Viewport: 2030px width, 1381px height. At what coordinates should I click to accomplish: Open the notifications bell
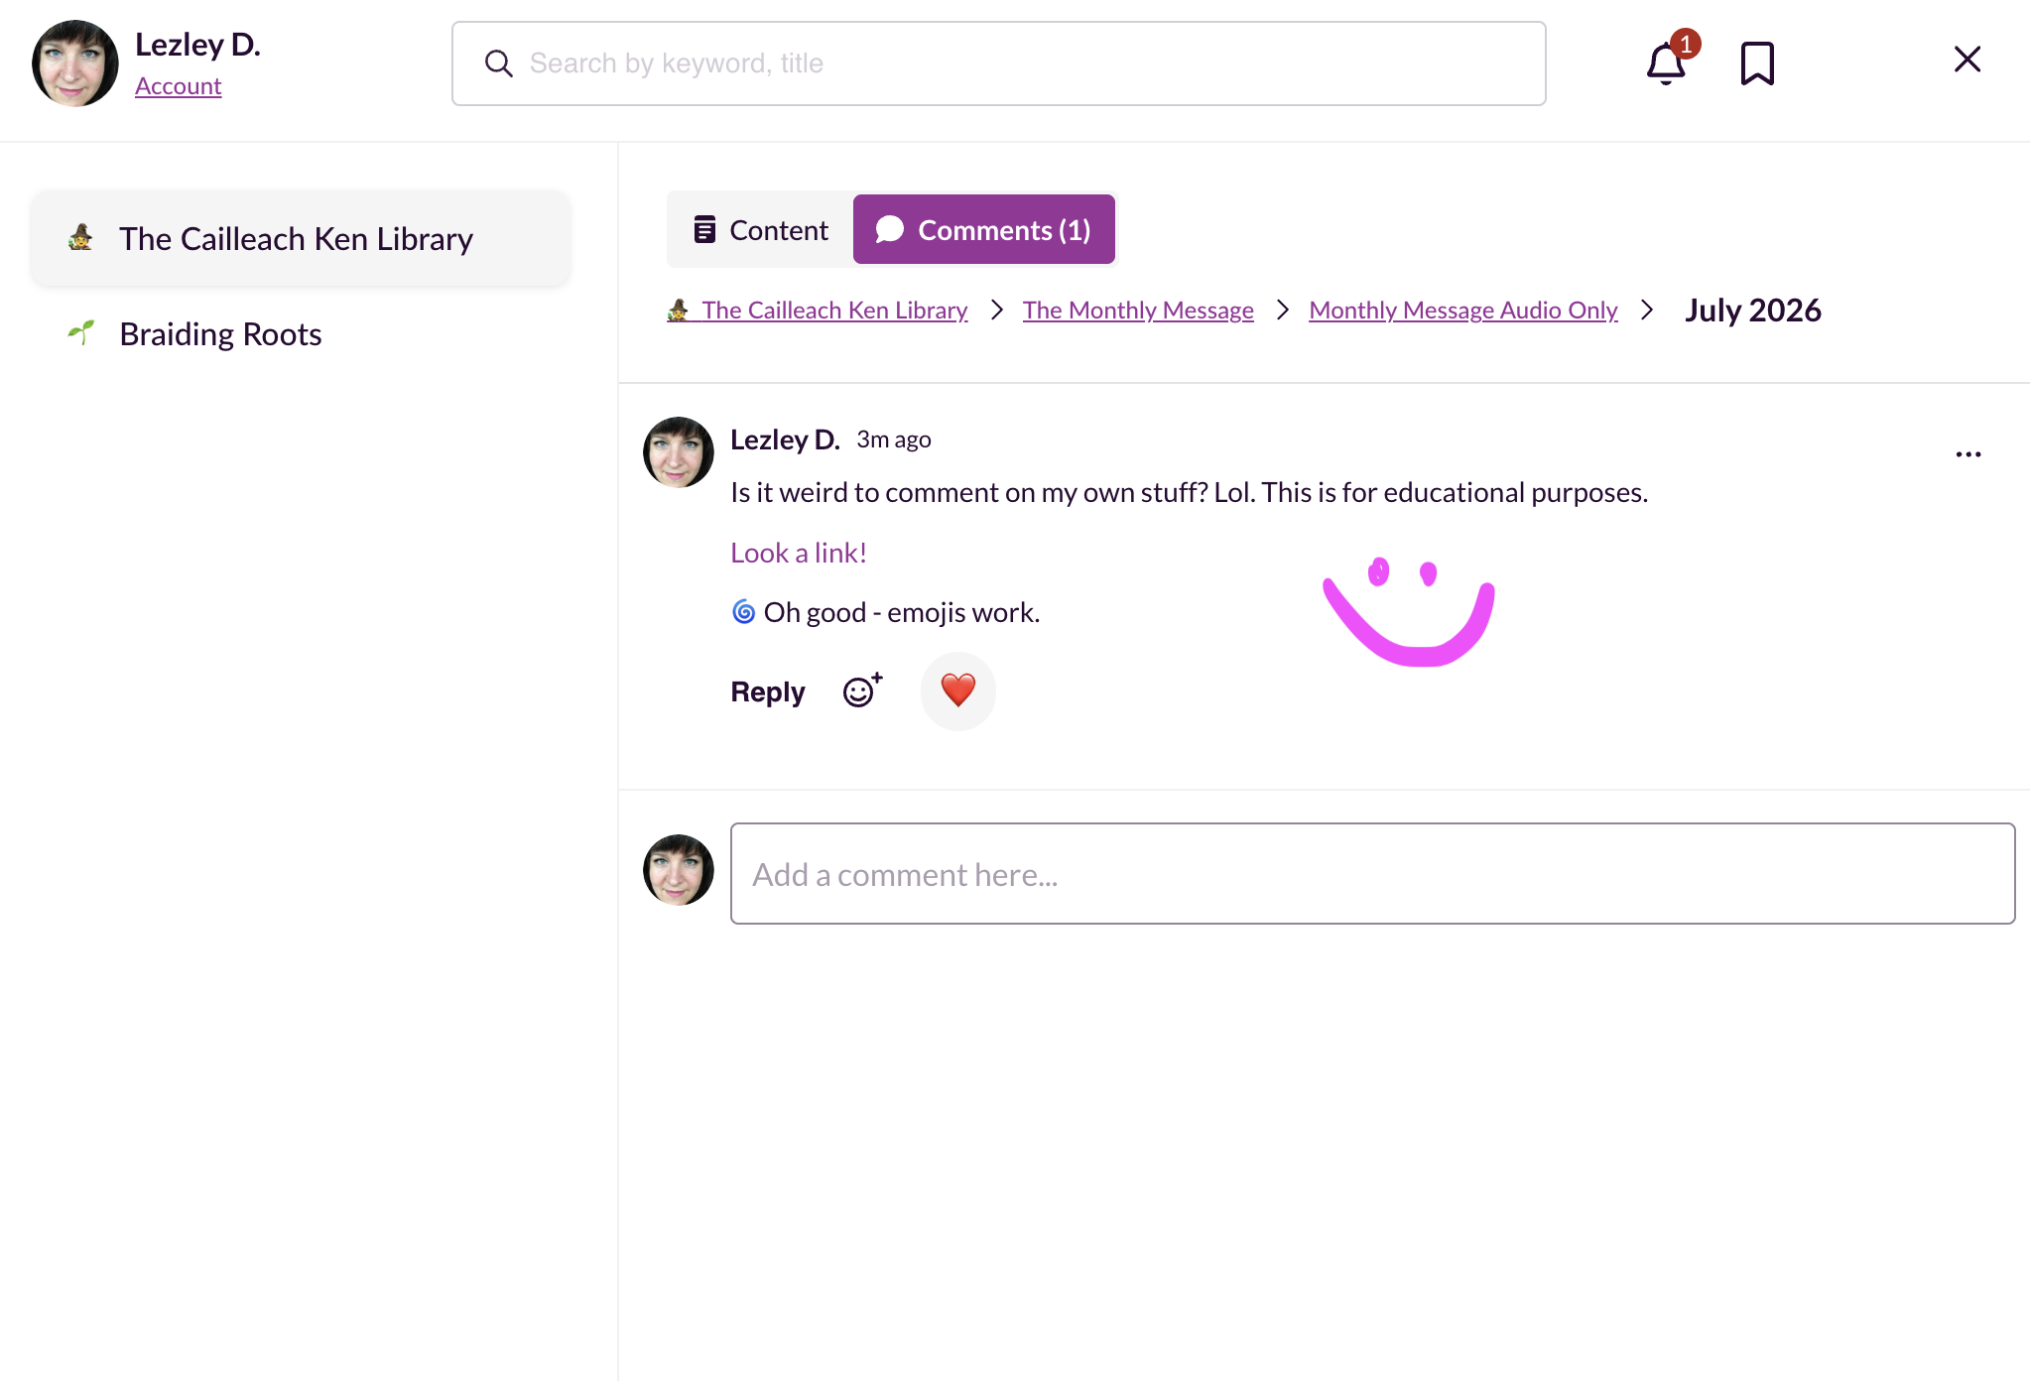(1667, 63)
